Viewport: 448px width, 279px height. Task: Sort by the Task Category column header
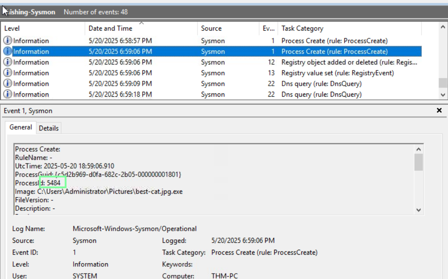pyautogui.click(x=302, y=28)
